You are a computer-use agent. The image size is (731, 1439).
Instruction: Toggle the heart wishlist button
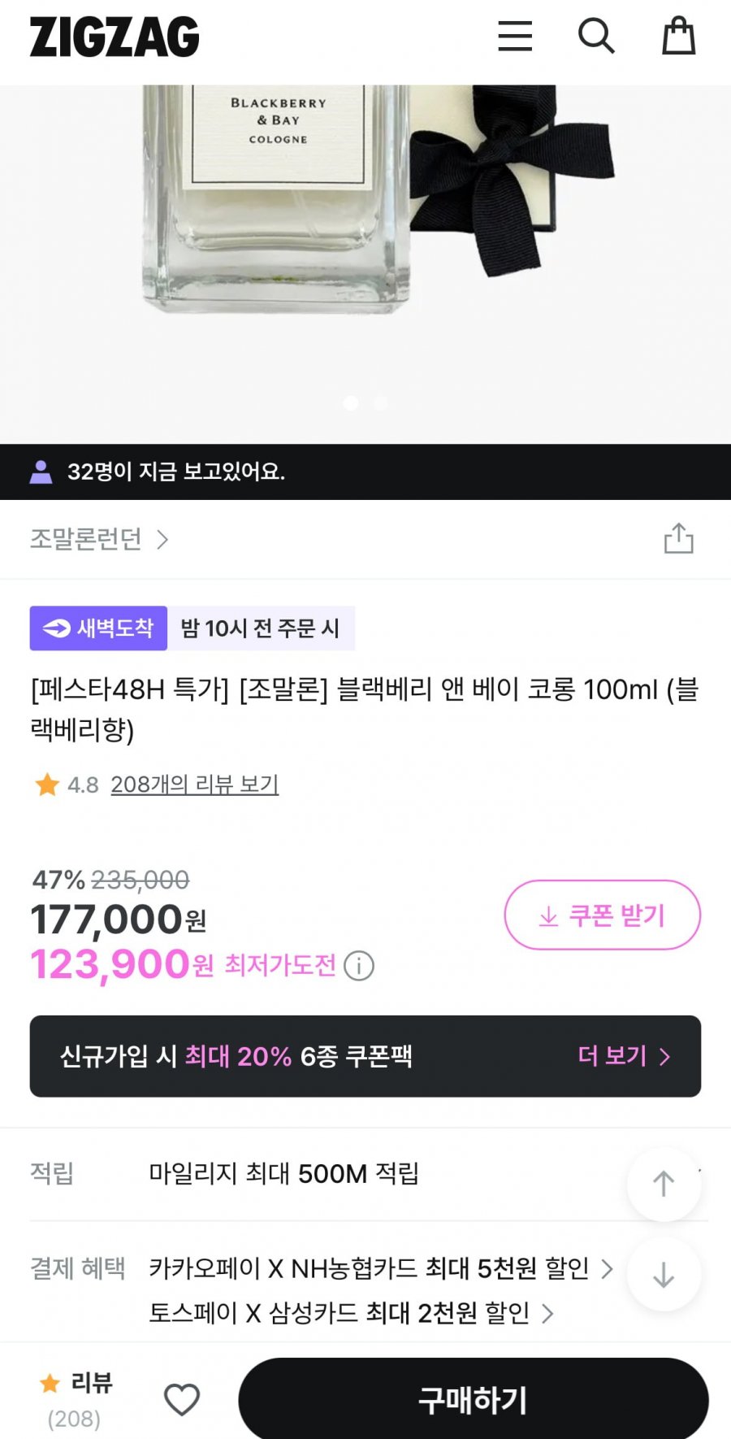[x=182, y=1399]
